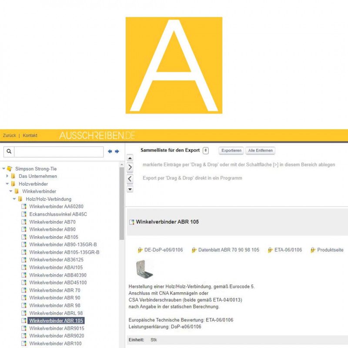Viewport: 348px width, 348px height.
Task: Click the Das Unternehmen folder icon
Action: (13, 176)
